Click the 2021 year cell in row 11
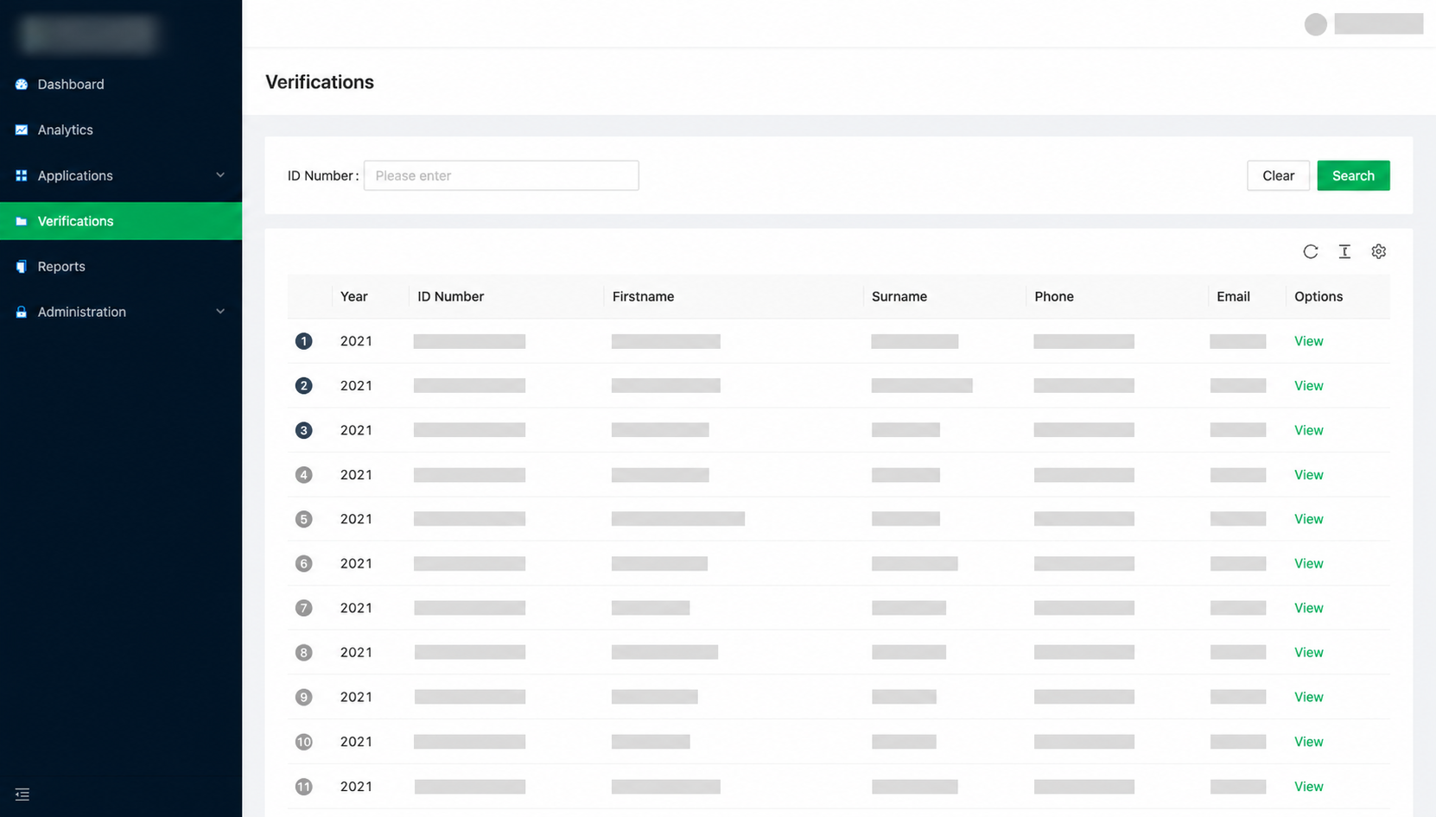Image resolution: width=1436 pixels, height=817 pixels. pos(356,787)
